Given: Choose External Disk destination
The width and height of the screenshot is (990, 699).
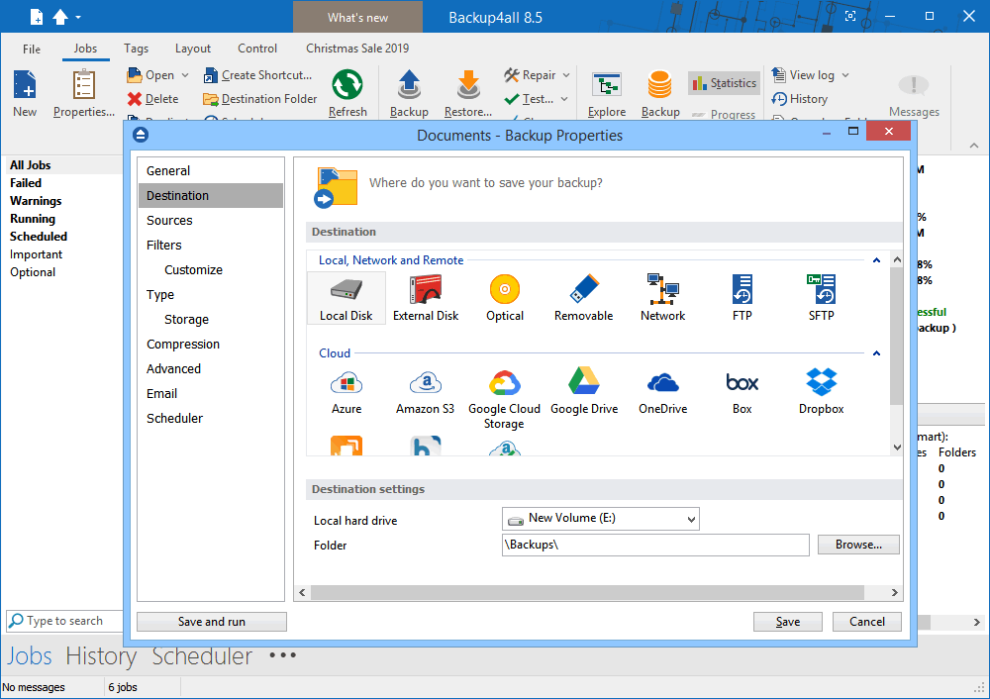Looking at the screenshot, I should coord(426,298).
